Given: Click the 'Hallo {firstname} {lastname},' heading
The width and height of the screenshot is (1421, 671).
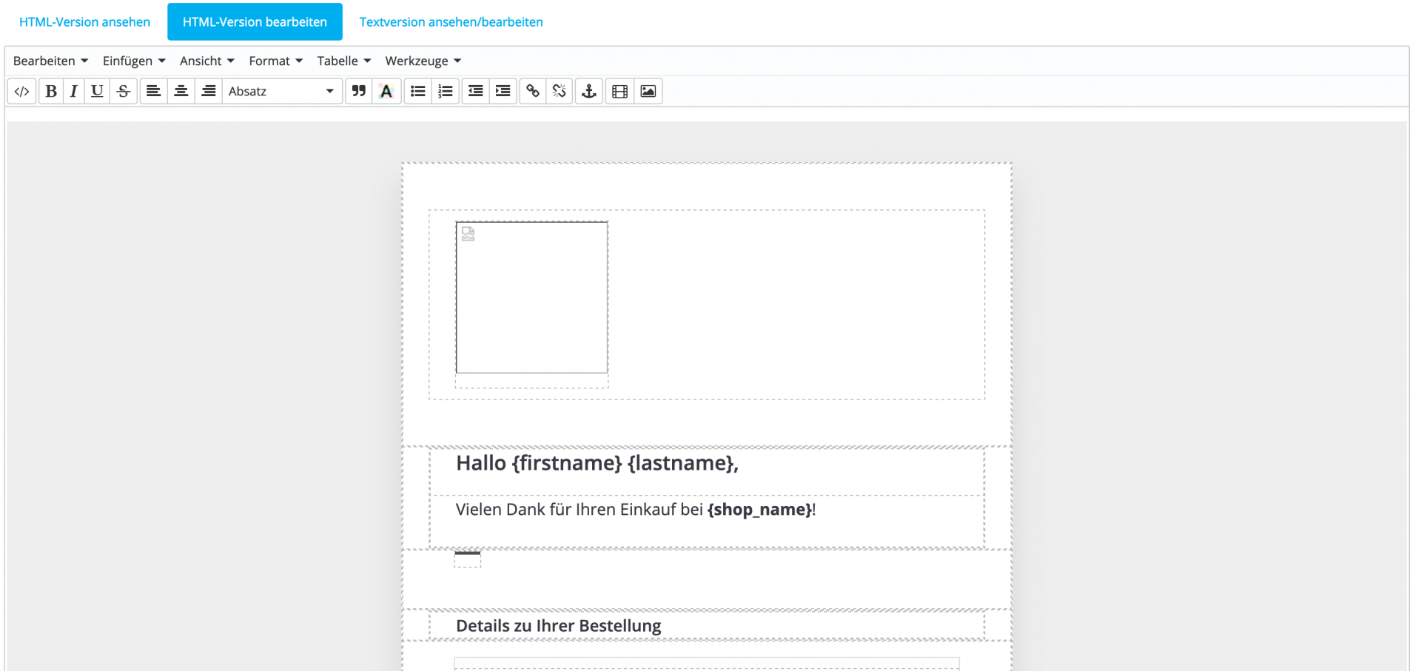Looking at the screenshot, I should [x=597, y=463].
